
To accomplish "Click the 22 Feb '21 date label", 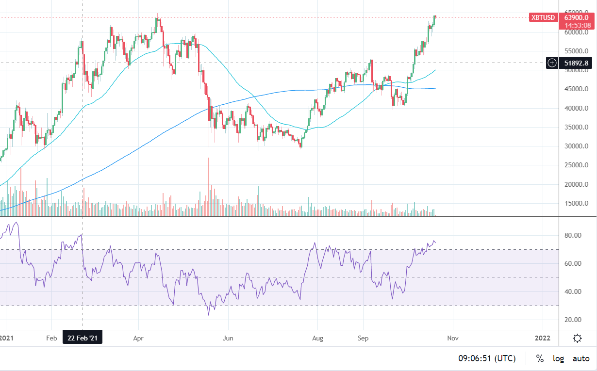I will tap(83, 338).
